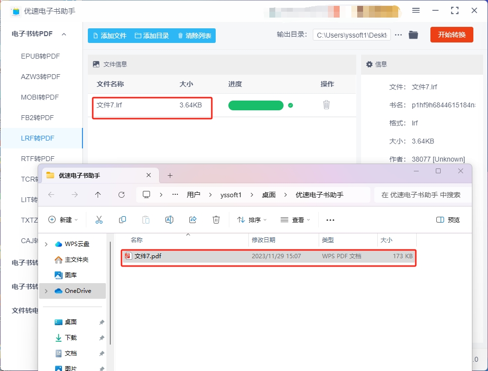Go back in File Explorer
Image resolution: width=488 pixels, height=371 pixels.
pos(51,195)
